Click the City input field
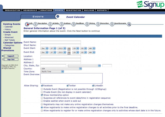 pyautogui.click(x=53, y=66)
